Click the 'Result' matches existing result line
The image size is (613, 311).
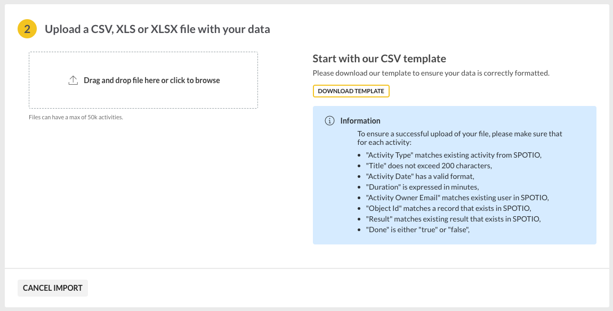tap(453, 219)
